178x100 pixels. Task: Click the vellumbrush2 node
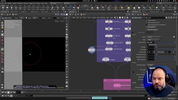pos(92,50)
